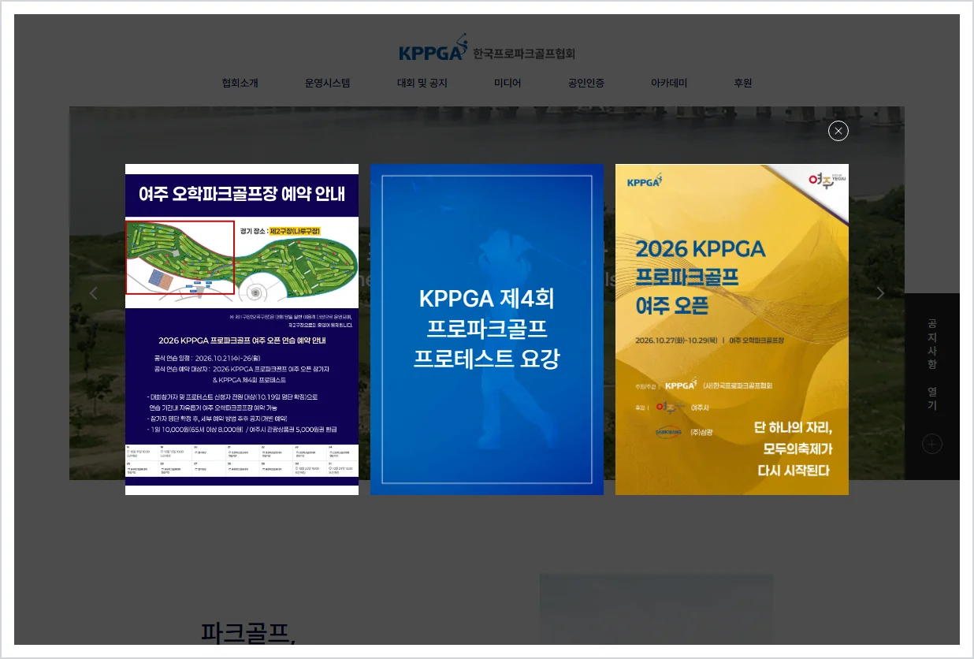Viewport: 974px width, 659px height.
Task: Click the KPPGA logo in the header
Action: coord(433,48)
